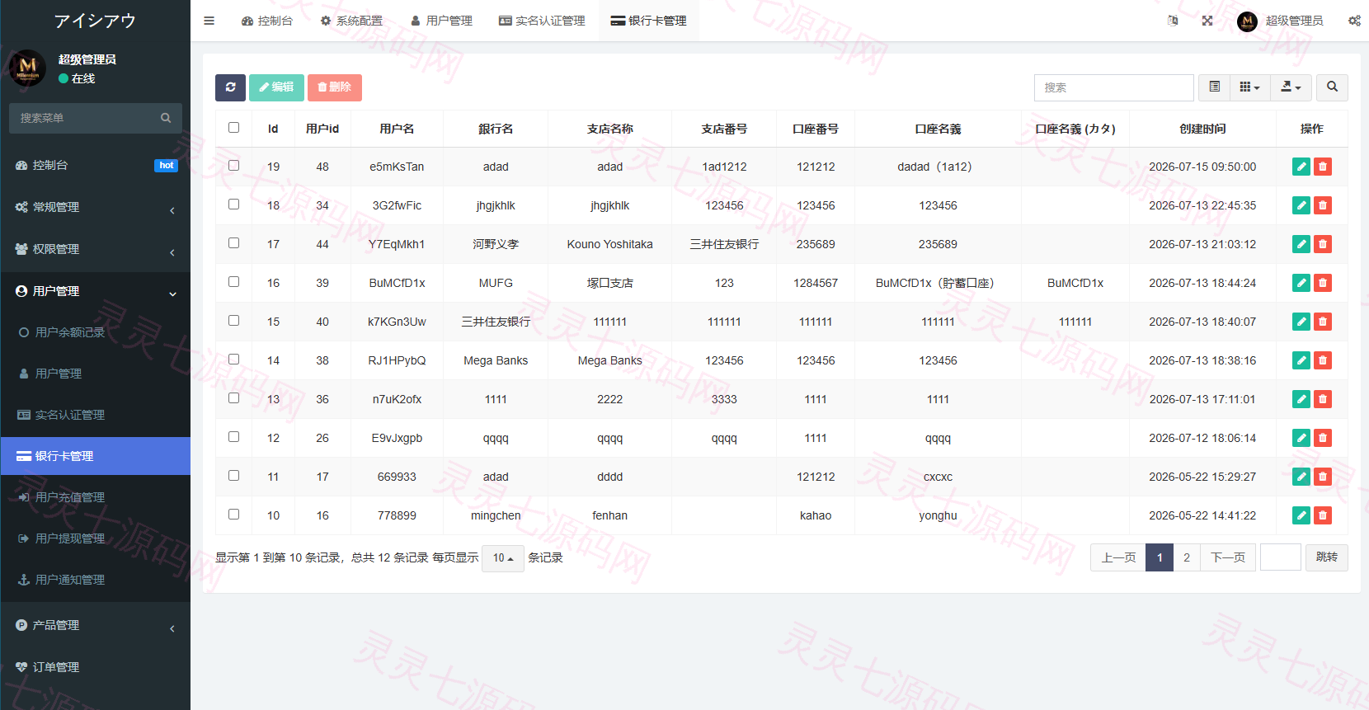The width and height of the screenshot is (1369, 710).
Task: Tick the select-all checkbox in table header
Action: 234,128
